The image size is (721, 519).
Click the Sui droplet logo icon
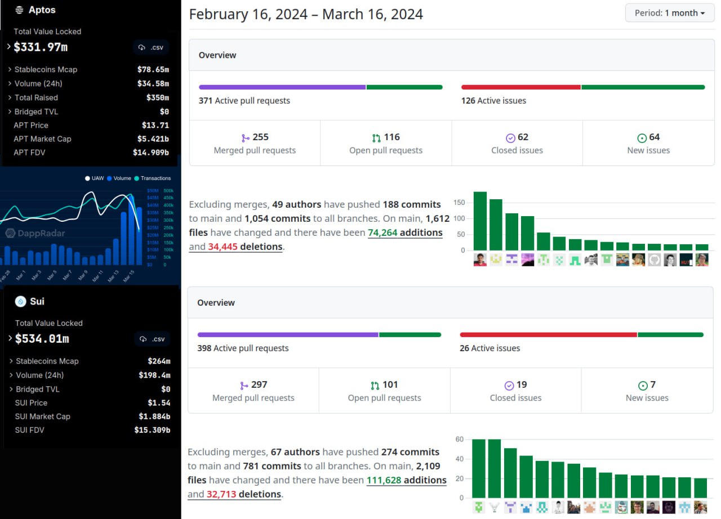coord(21,302)
